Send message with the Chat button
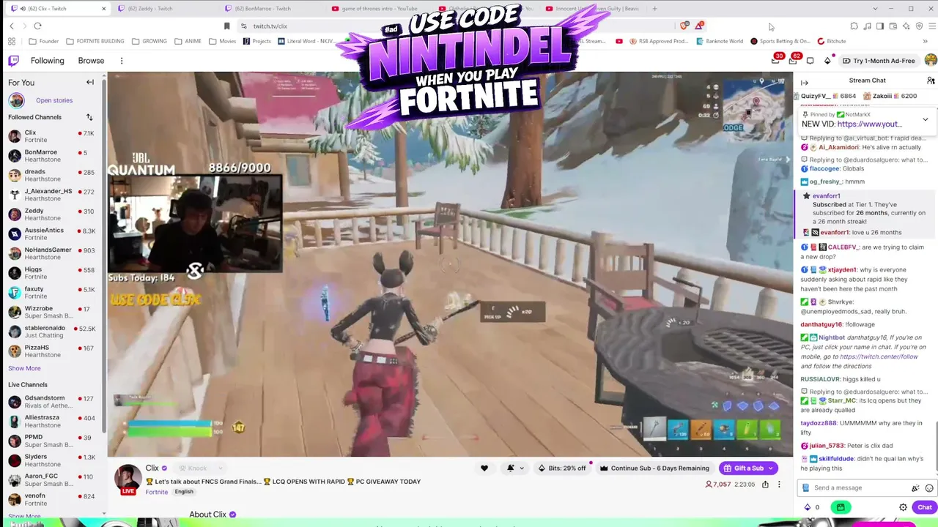 (x=924, y=507)
